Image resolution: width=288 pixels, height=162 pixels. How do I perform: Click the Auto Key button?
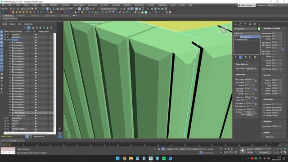click(250, 149)
